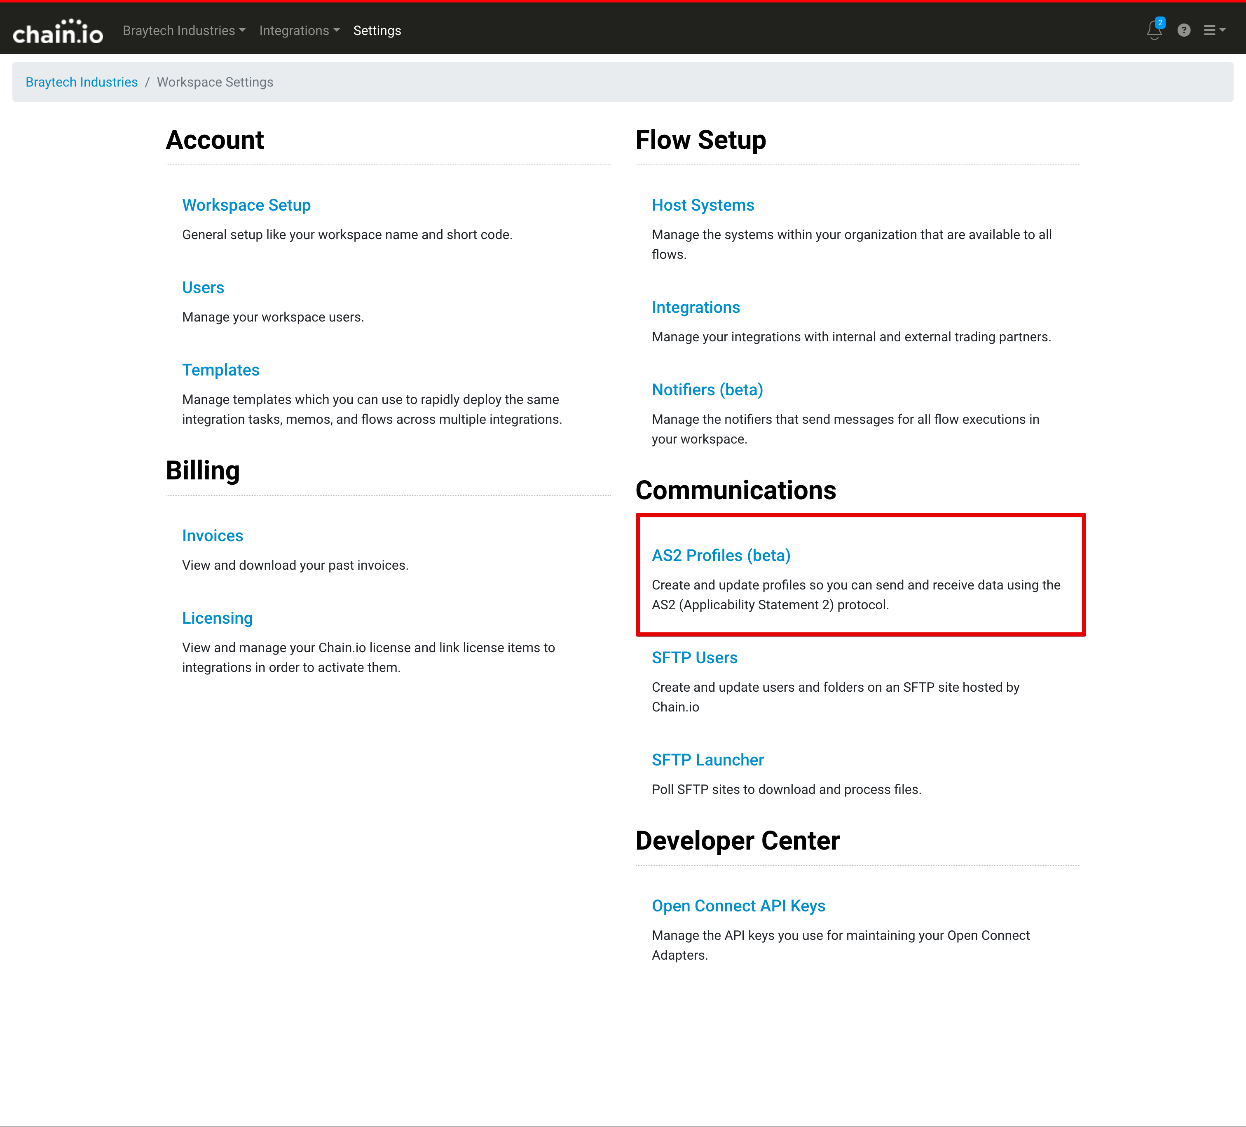Click 'View and download your past invoices.' text
This screenshot has height=1127, width=1246.
(x=295, y=565)
